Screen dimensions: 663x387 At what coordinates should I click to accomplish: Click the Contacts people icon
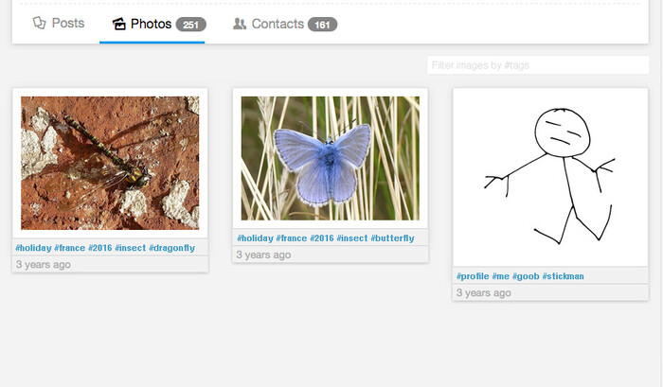tap(240, 25)
